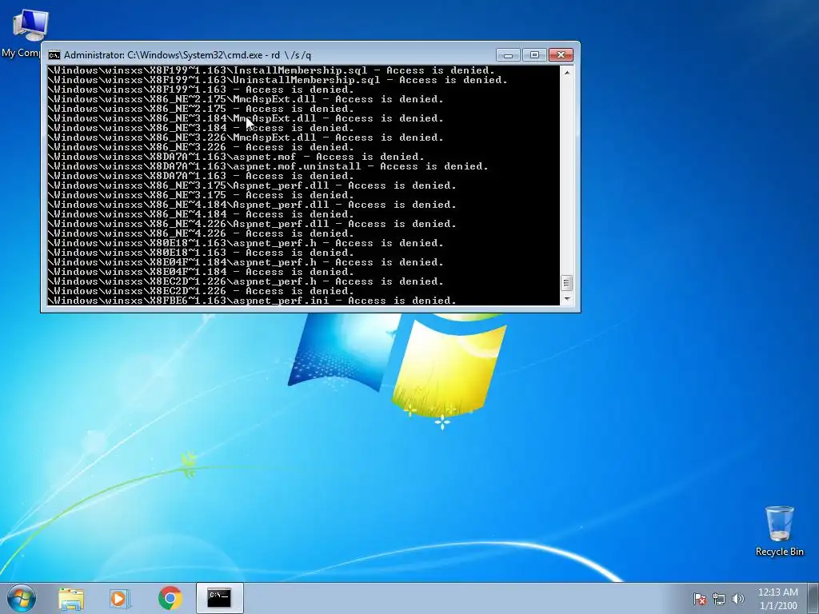
Task: Open the Recycle Bin desktop icon
Action: pos(779,531)
